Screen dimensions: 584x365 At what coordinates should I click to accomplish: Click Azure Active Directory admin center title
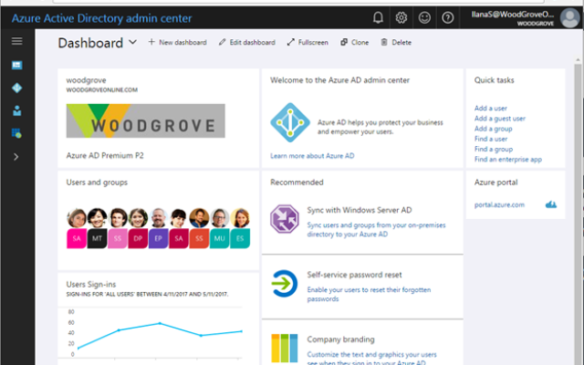101,18
